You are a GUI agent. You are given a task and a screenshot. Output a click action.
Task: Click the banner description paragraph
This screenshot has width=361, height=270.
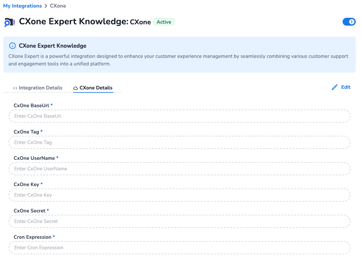point(178,60)
